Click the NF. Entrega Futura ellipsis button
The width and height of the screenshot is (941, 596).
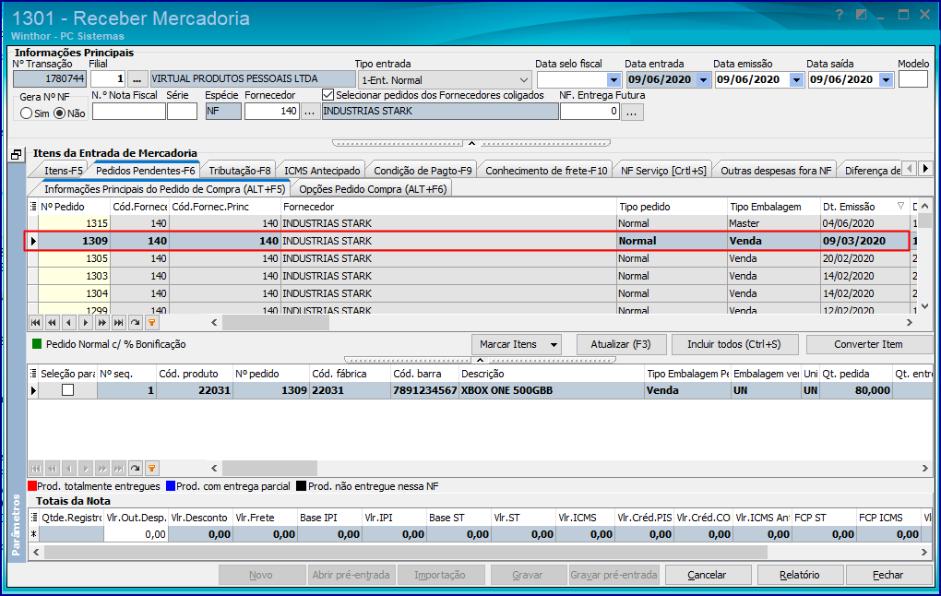click(x=632, y=112)
